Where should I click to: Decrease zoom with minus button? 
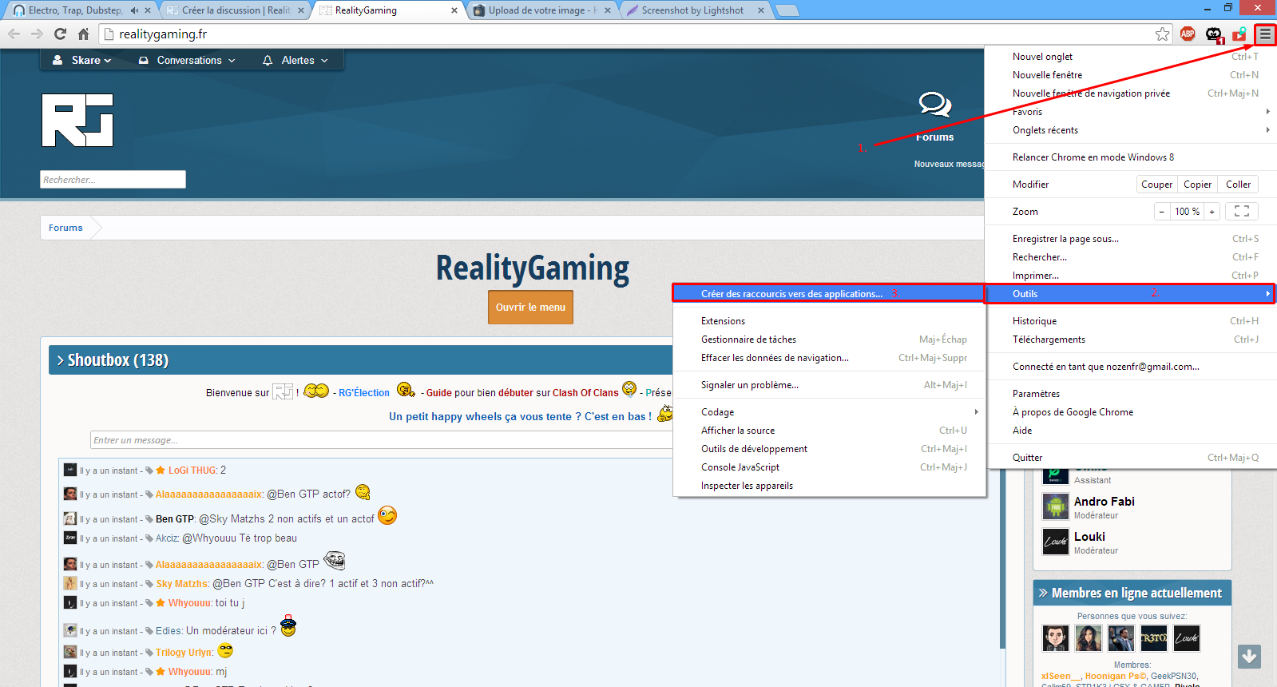click(x=1162, y=212)
